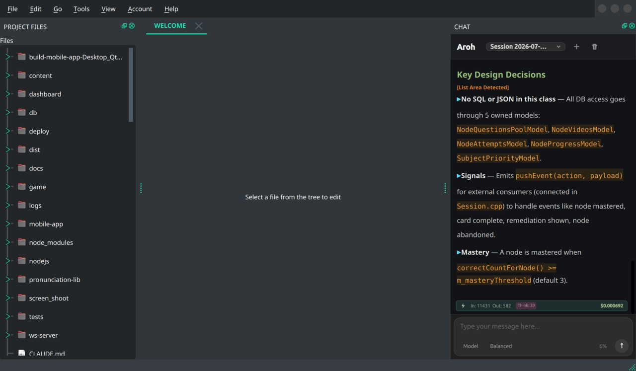Expand the db folder
The image size is (636, 371).
8,112
